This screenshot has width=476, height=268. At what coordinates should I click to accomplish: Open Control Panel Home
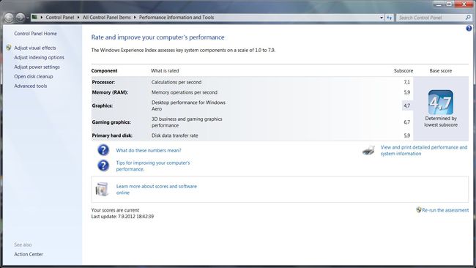[35, 34]
